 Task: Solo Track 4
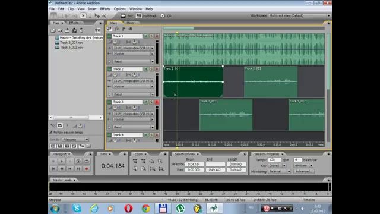(x=151, y=135)
